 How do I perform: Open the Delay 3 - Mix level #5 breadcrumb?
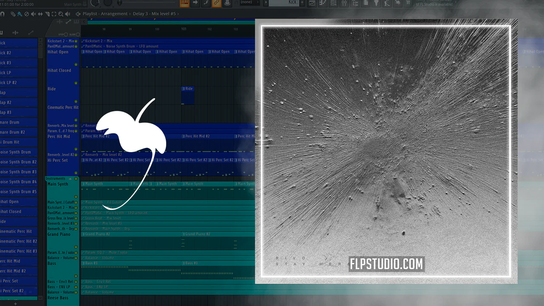154,14
